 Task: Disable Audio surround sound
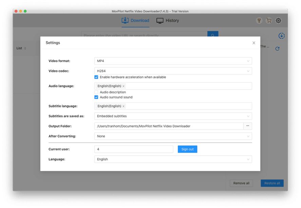point(96,97)
